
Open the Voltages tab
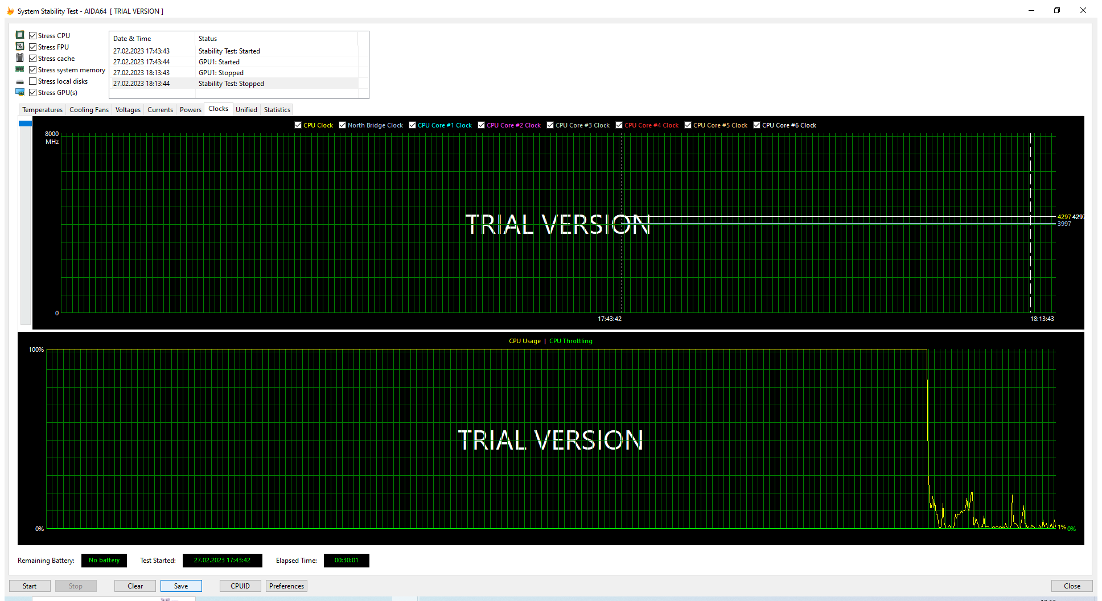[128, 110]
